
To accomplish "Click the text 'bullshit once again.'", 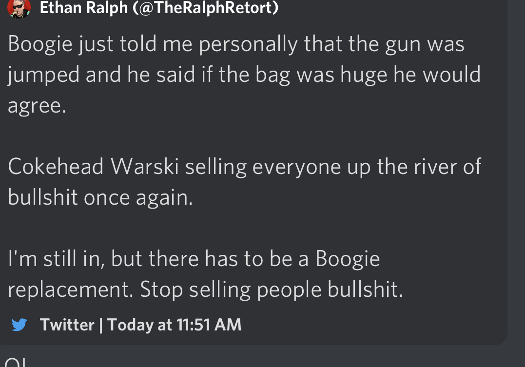I will [x=100, y=197].
